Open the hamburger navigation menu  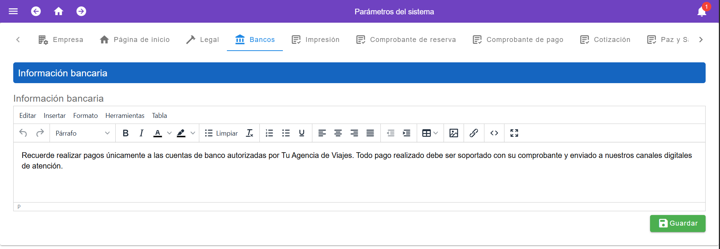[13, 11]
